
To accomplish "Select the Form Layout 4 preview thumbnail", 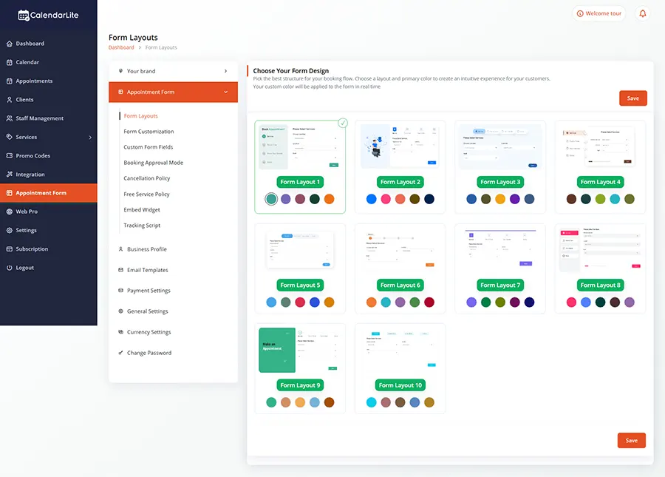I will pos(601,147).
